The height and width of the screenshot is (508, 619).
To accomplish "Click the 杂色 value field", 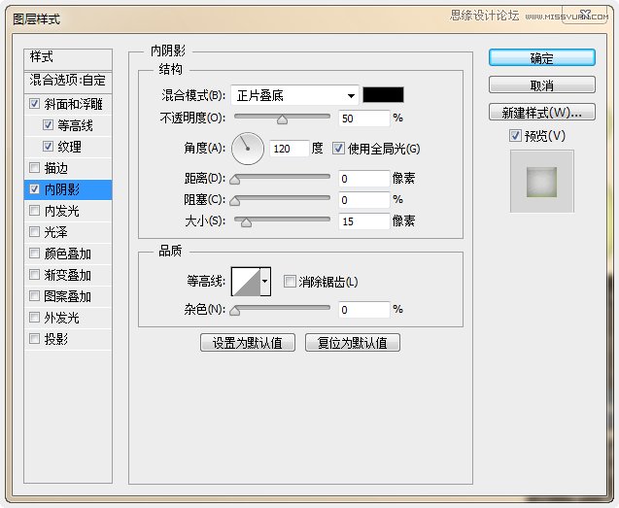I will [x=364, y=310].
